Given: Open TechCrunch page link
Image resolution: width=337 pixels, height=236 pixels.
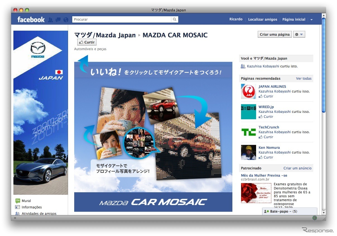Looking at the screenshot, I should point(269,127).
